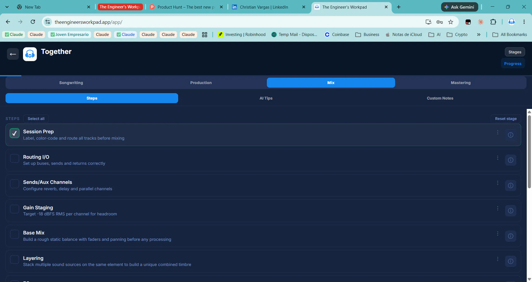The height and width of the screenshot is (282, 532).
Task: Open info for Sends/Aux Channels step
Action: (x=510, y=186)
